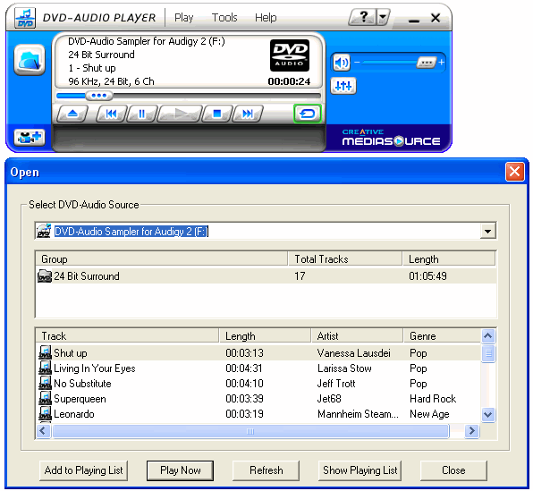This screenshot has width=533, height=491.
Task: Open the Play menu
Action: (x=183, y=17)
